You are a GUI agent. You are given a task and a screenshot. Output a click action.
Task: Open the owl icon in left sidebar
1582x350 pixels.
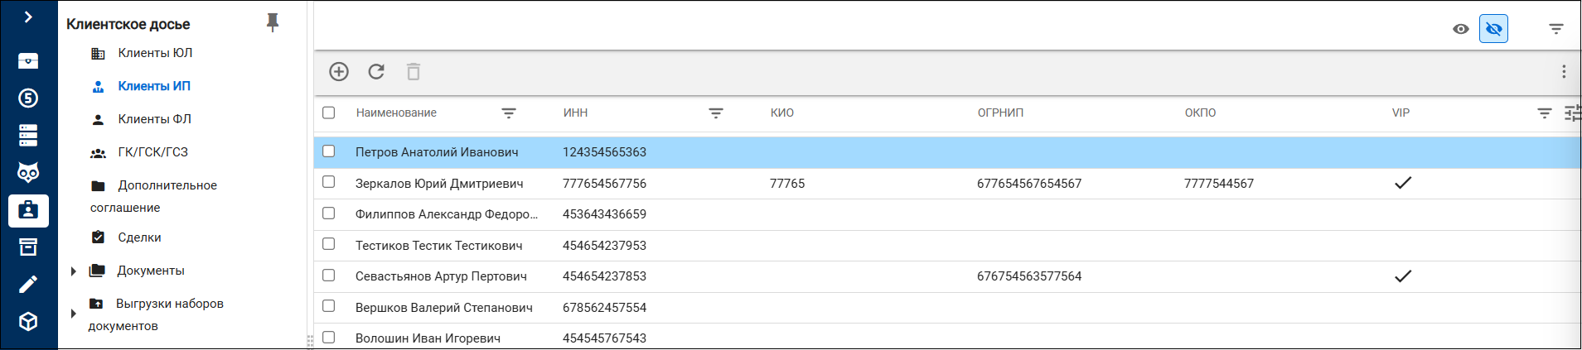click(28, 172)
